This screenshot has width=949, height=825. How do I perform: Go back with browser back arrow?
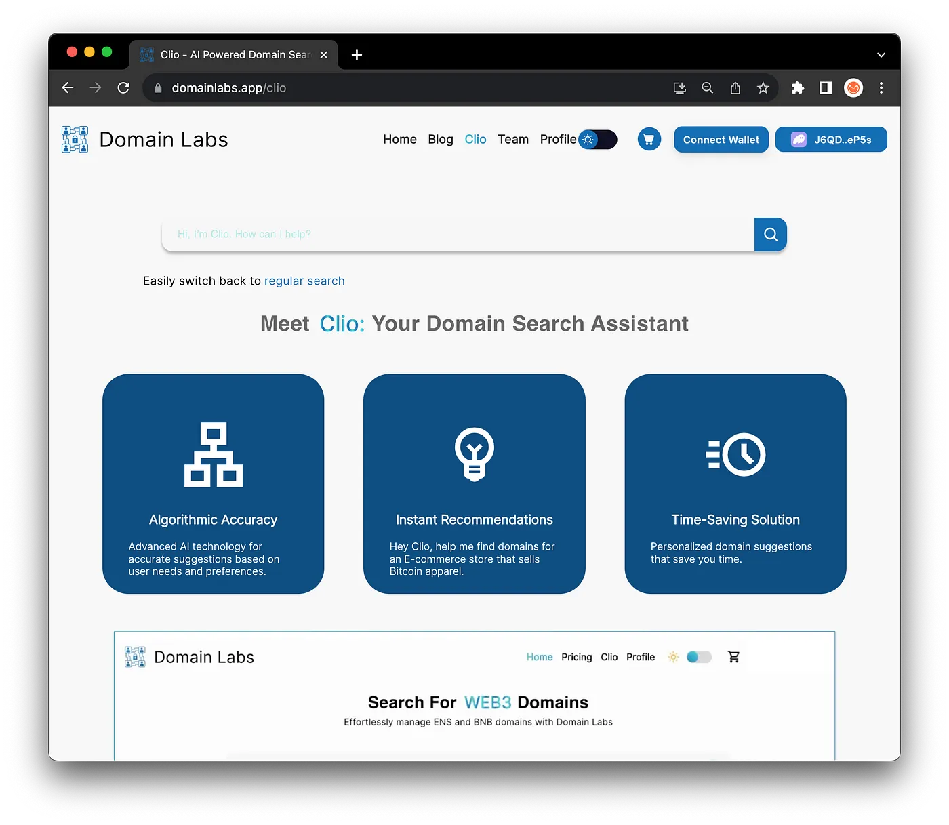tap(68, 87)
